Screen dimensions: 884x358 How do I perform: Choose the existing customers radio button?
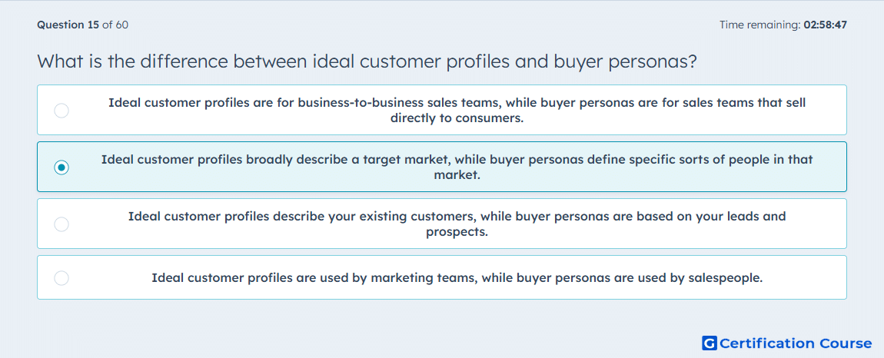point(61,224)
